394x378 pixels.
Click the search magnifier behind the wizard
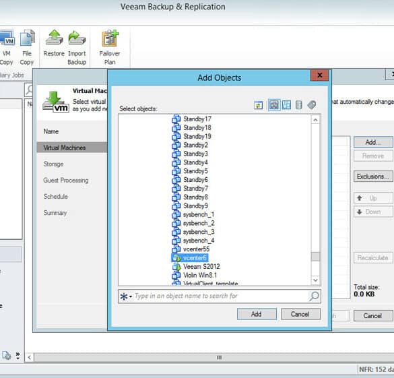click(x=29, y=90)
